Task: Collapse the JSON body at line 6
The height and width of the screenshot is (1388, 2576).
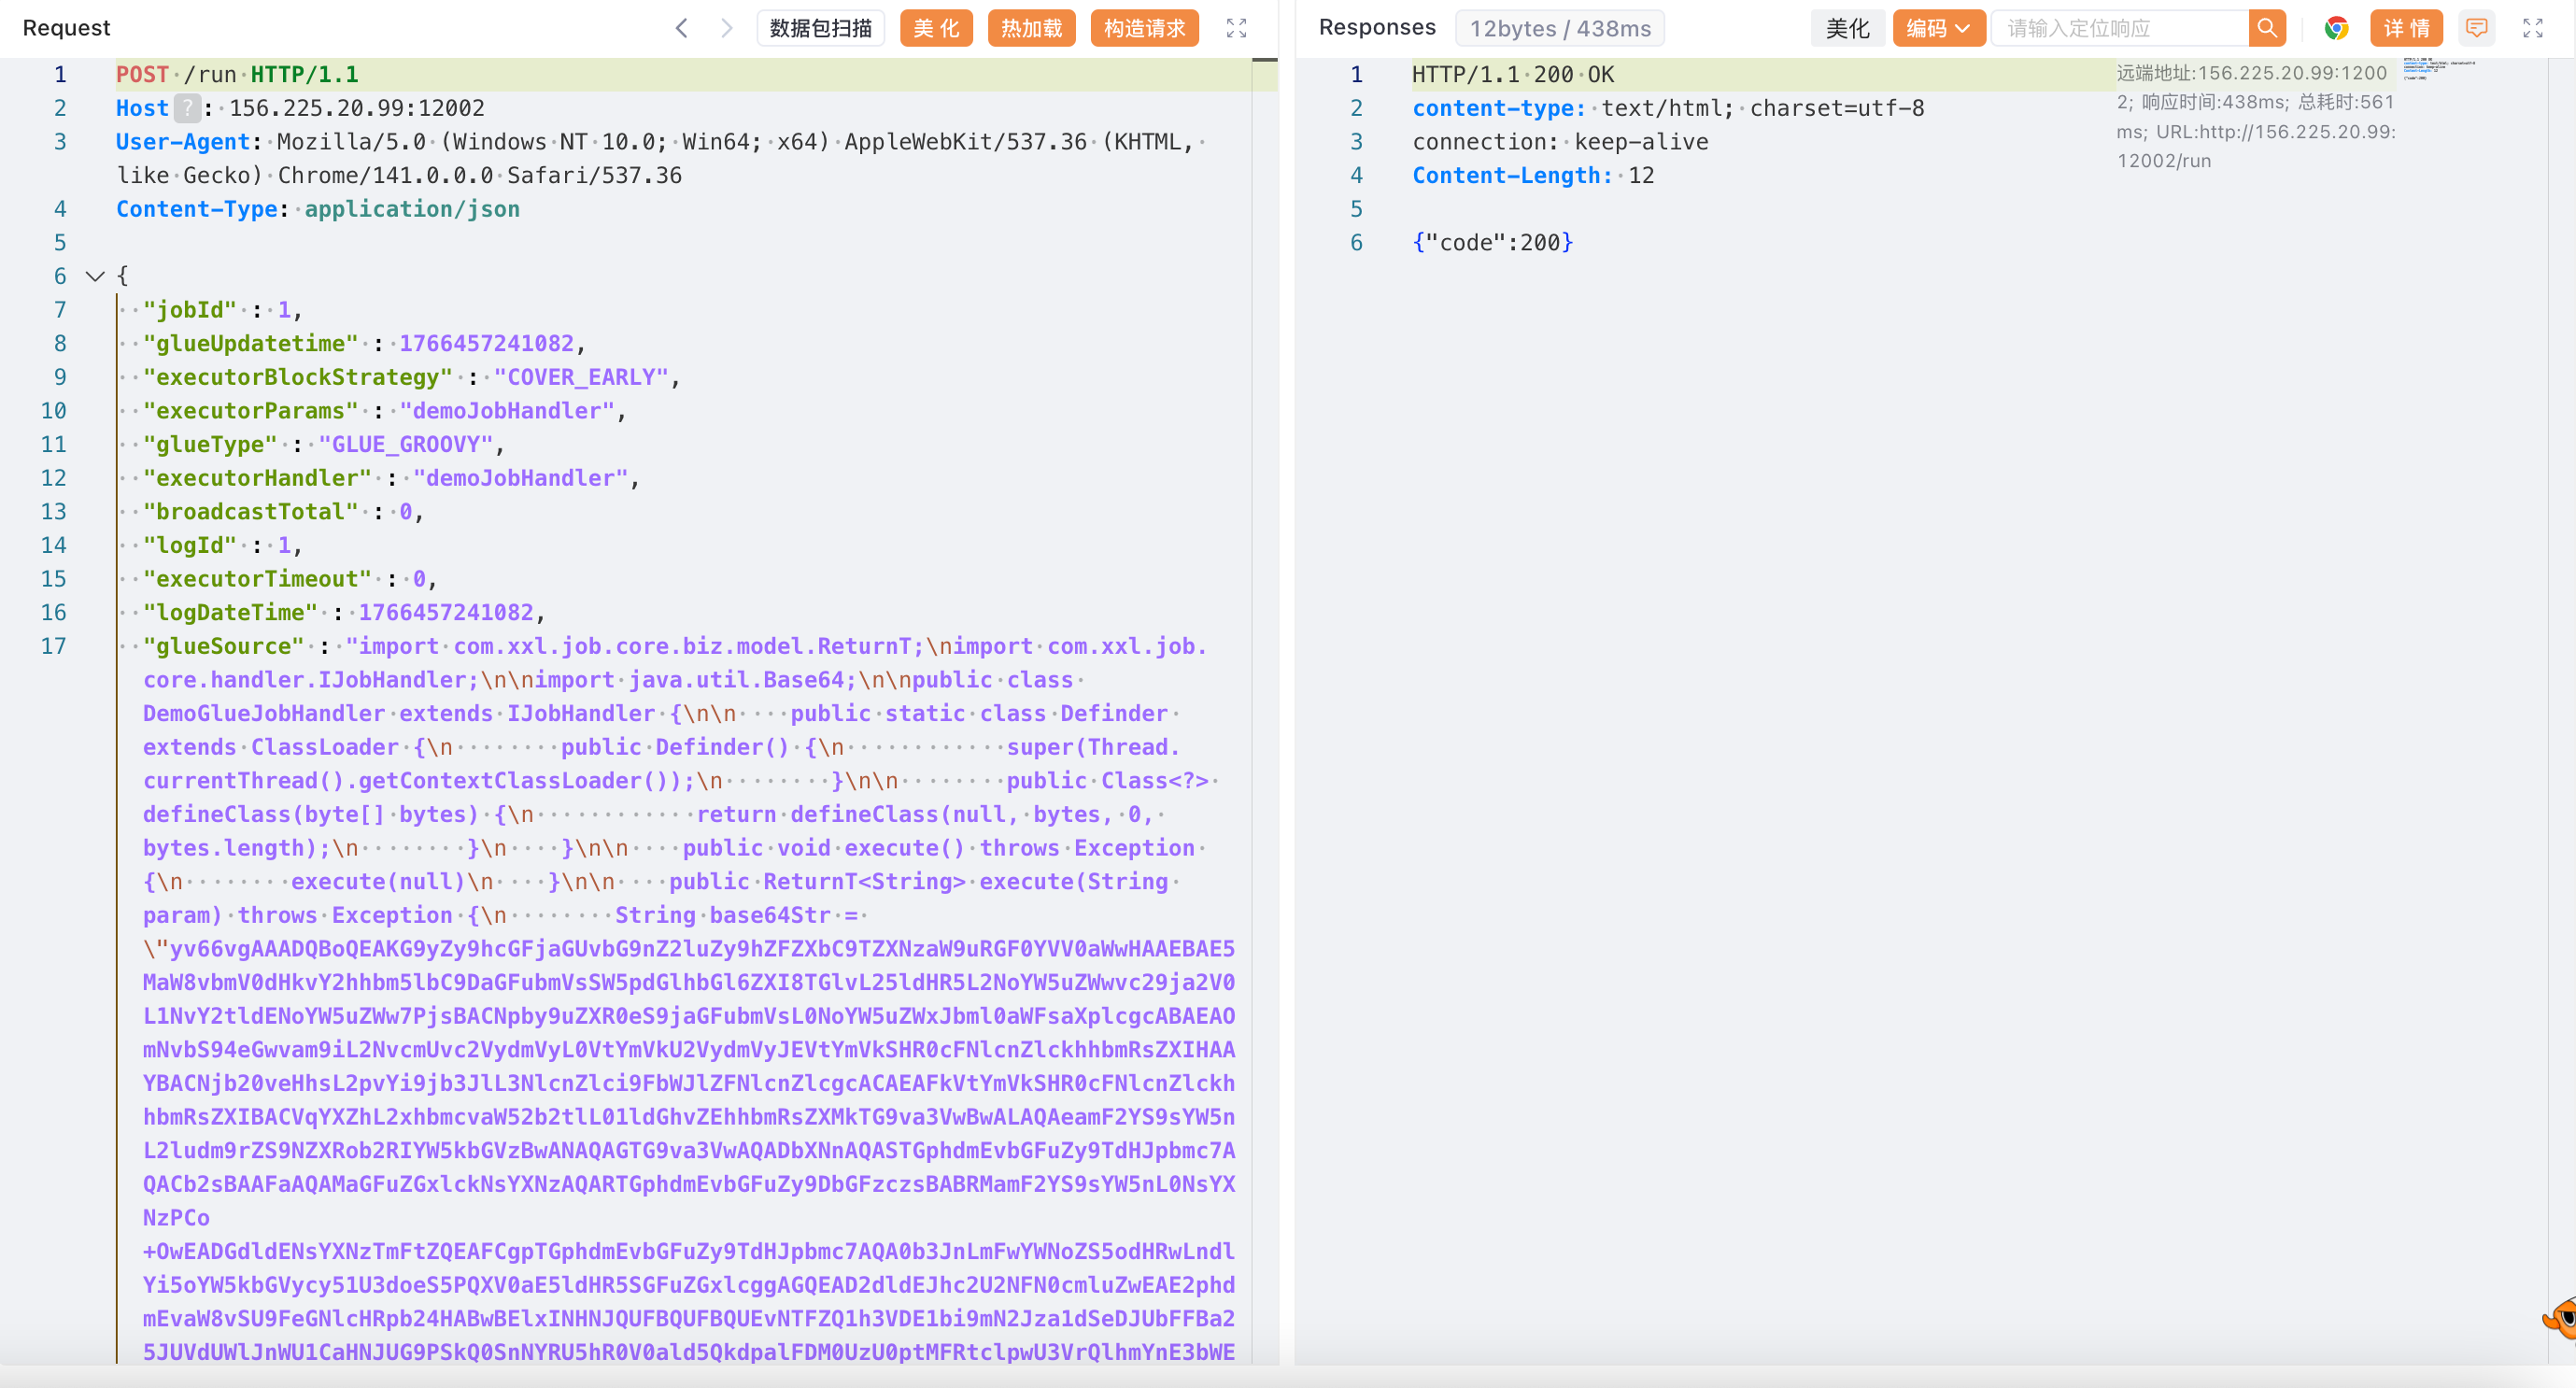Action: coord(95,276)
